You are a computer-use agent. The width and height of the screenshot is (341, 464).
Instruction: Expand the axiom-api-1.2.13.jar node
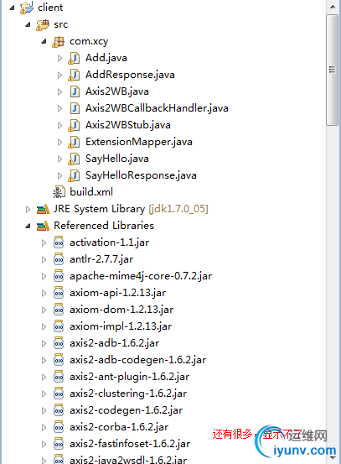tap(44, 294)
